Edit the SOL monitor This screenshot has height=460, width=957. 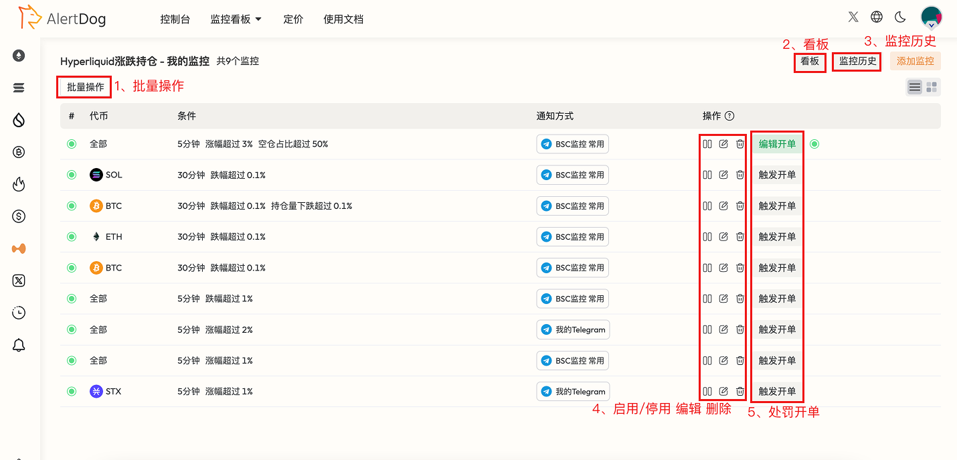(x=723, y=175)
